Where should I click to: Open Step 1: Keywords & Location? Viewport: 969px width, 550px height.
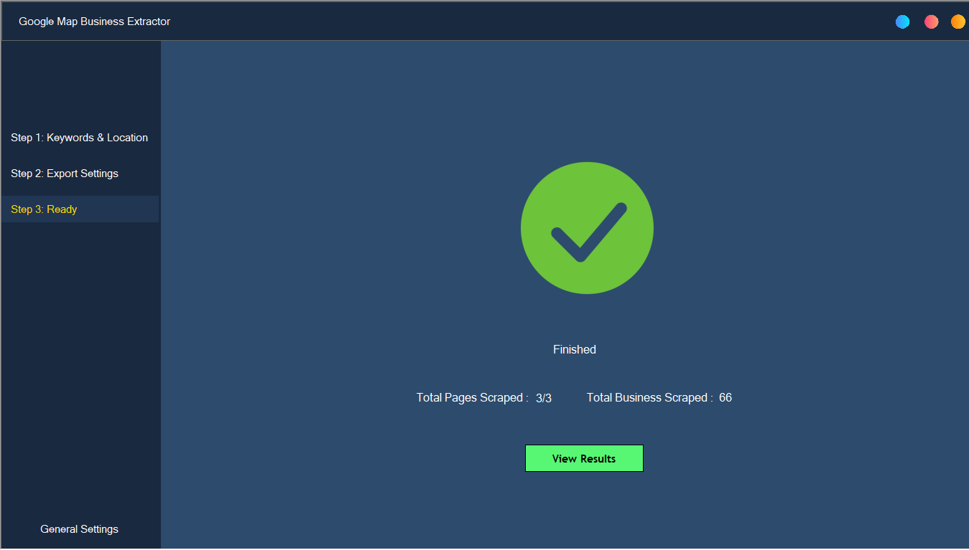80,138
